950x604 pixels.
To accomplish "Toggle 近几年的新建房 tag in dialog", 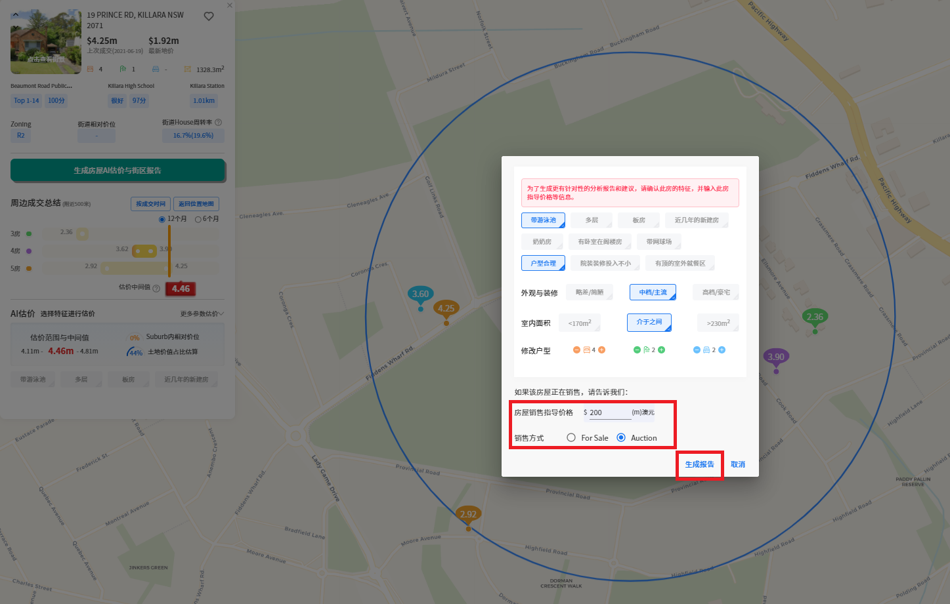I will click(697, 220).
